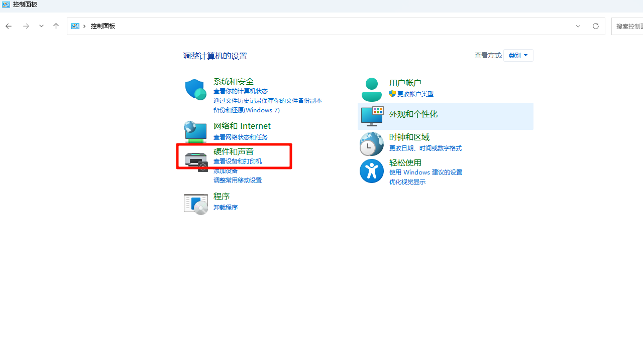The height and width of the screenshot is (361, 643).
Task: Open 程序 category heading
Action: [222, 196]
